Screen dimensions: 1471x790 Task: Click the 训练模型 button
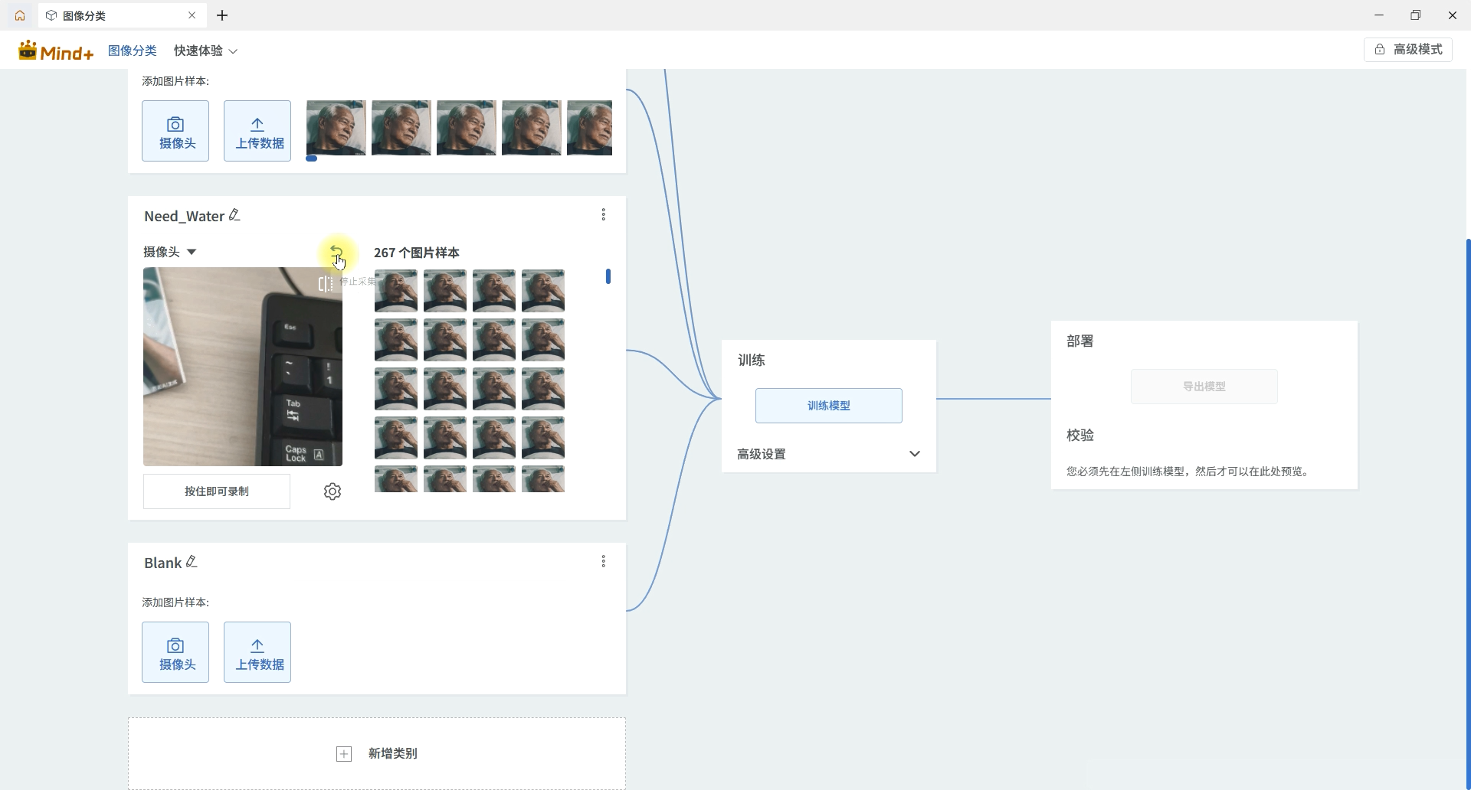[x=828, y=406]
